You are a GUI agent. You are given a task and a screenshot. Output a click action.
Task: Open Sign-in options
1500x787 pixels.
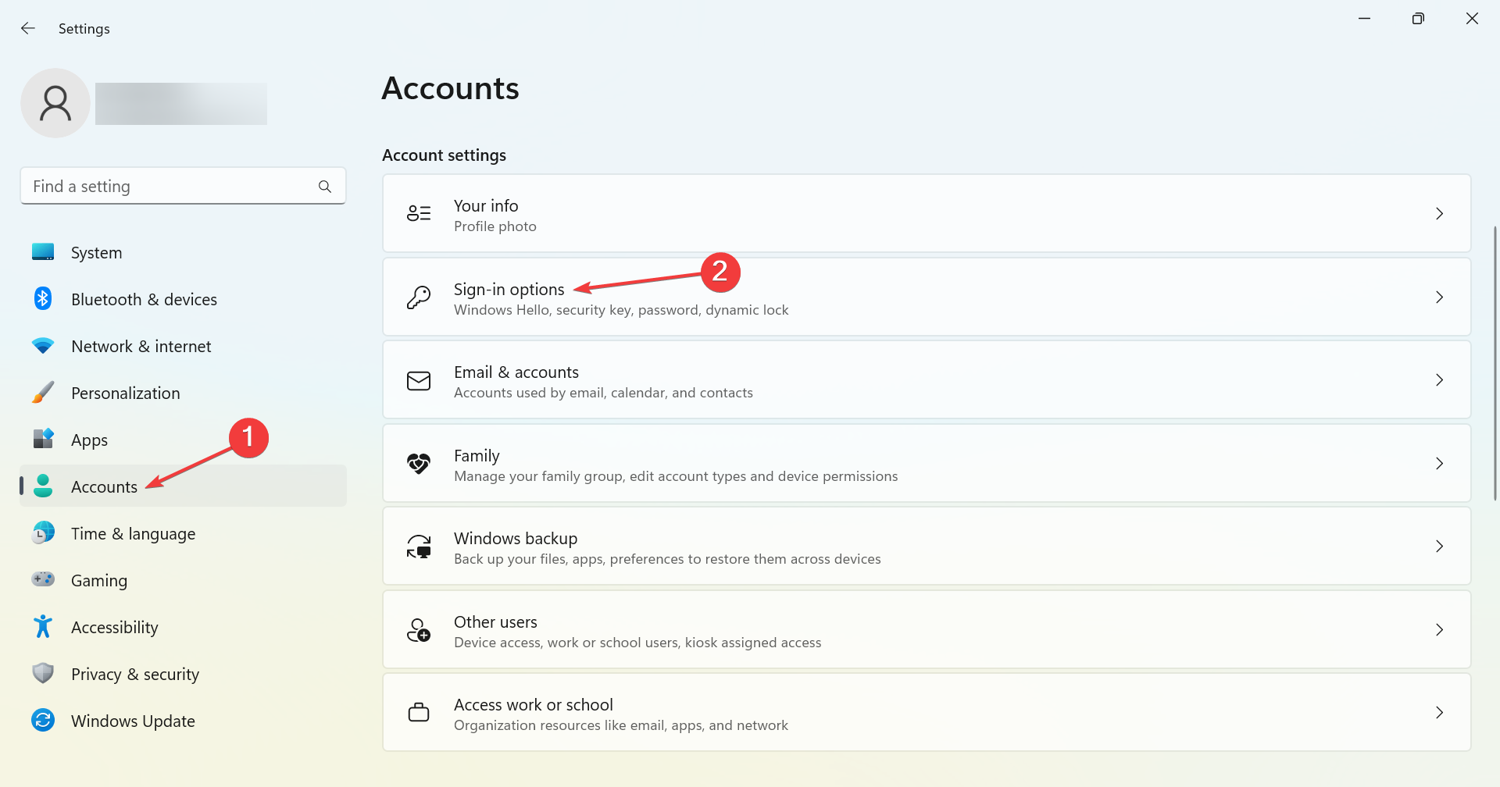click(x=927, y=297)
